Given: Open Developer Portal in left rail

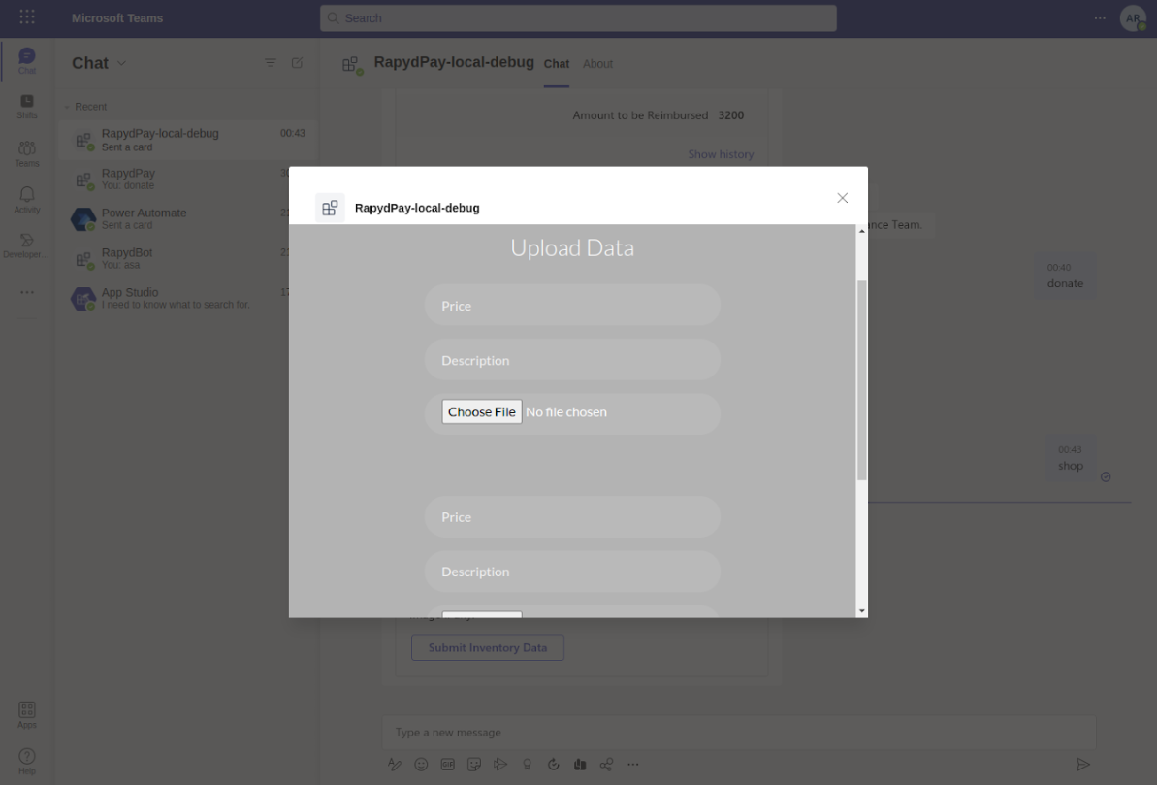Looking at the screenshot, I should [26, 245].
